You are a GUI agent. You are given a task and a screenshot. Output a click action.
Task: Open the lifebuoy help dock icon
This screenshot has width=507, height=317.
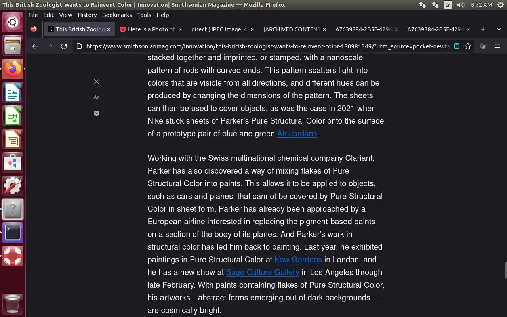pos(13,256)
